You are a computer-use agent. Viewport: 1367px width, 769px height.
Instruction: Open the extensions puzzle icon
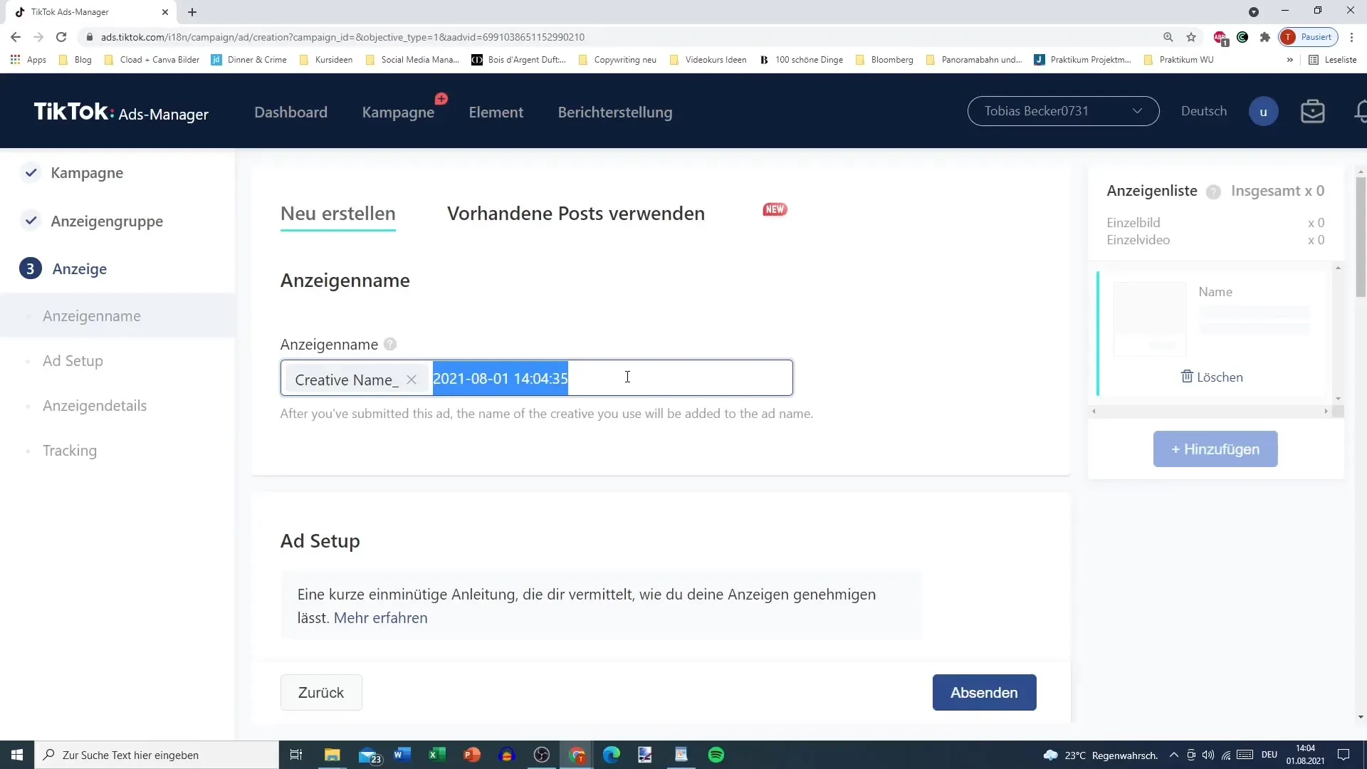(1265, 37)
